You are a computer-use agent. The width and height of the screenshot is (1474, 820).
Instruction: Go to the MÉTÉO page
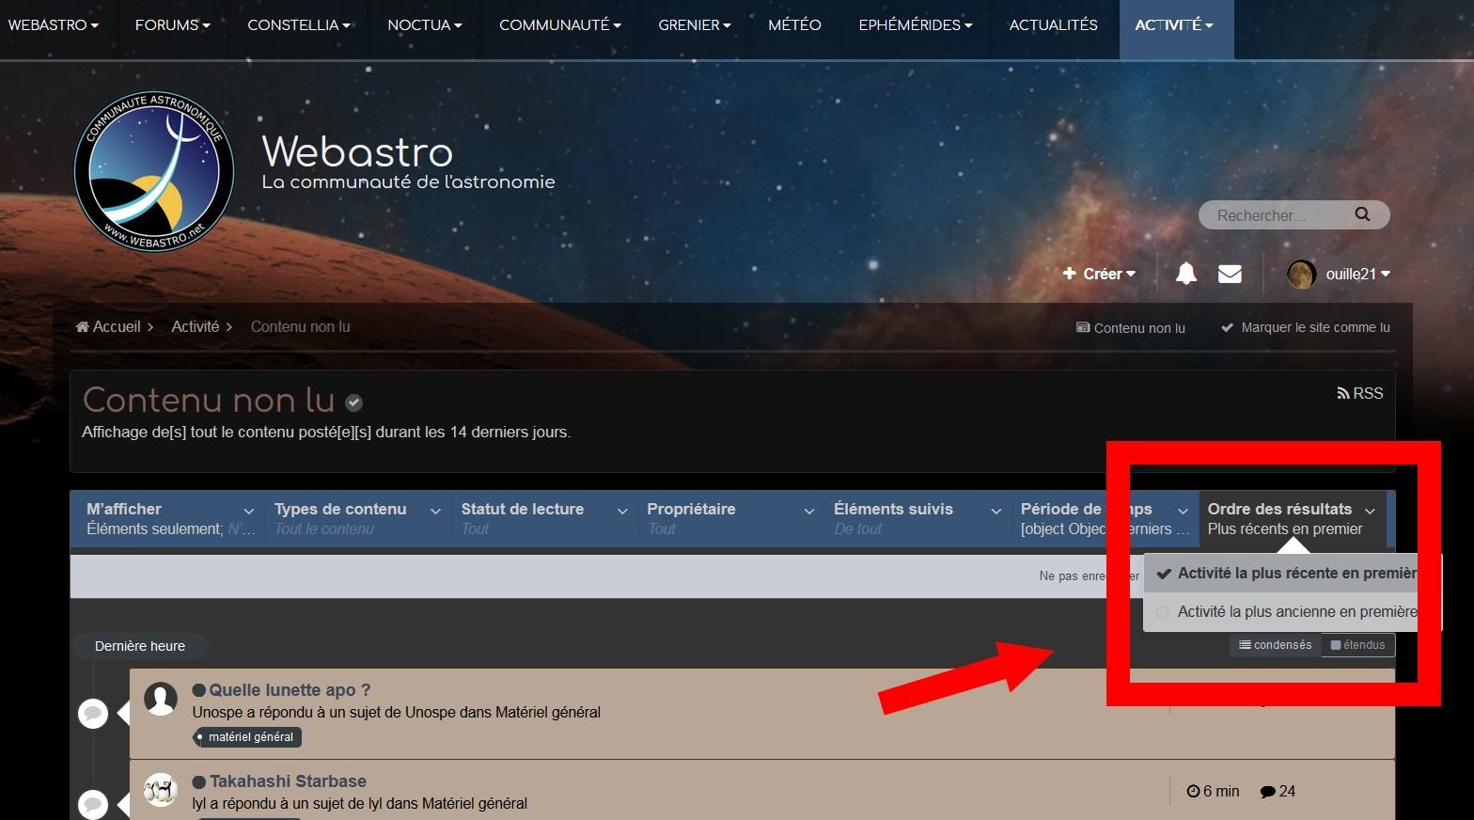pyautogui.click(x=794, y=25)
